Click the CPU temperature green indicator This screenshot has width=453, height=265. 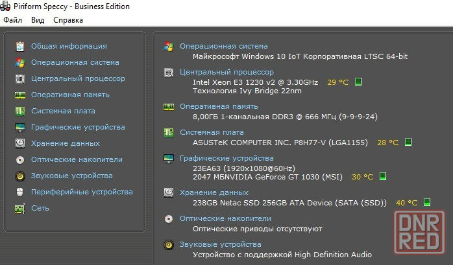coord(358,82)
